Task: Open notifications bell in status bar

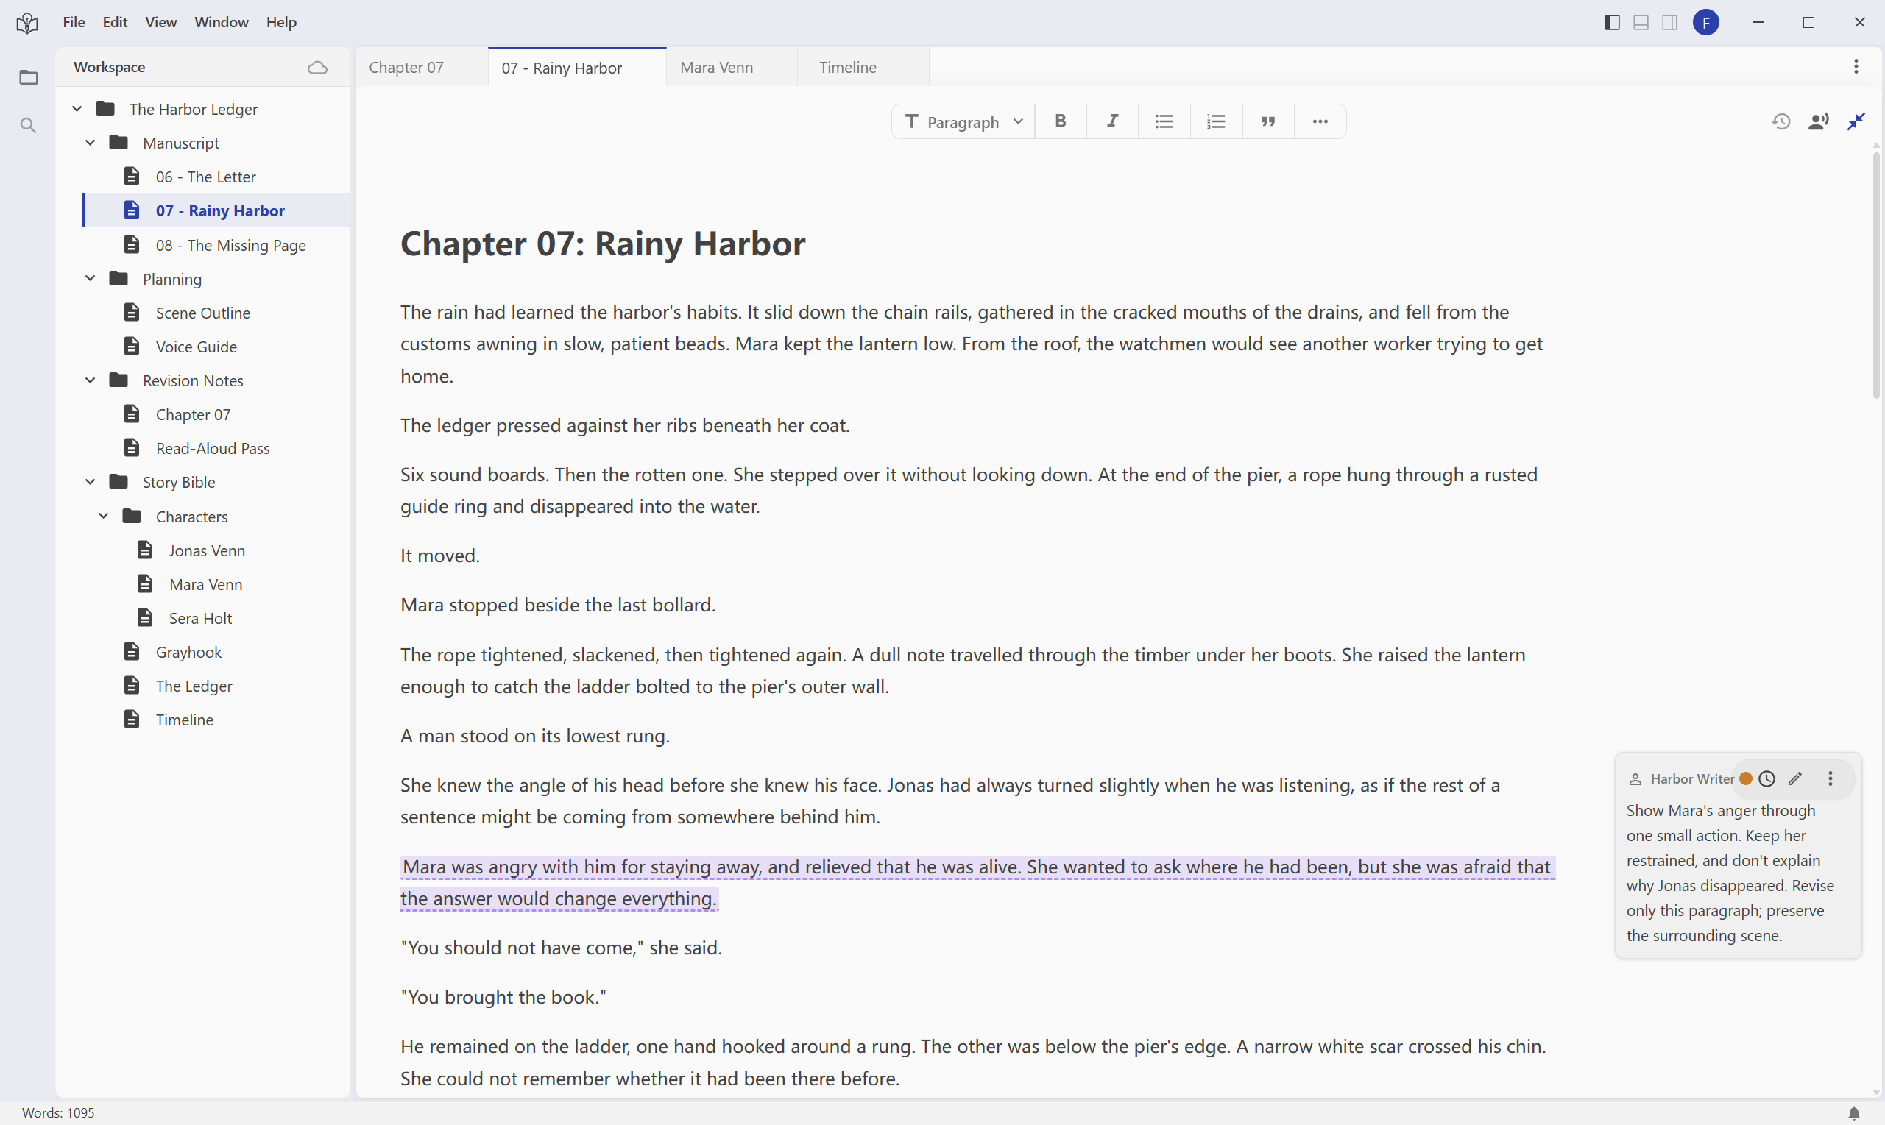Action: [1854, 1113]
